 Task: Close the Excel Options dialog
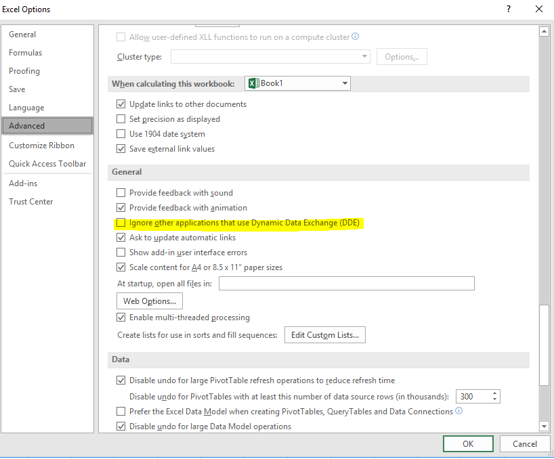pyautogui.click(x=539, y=9)
